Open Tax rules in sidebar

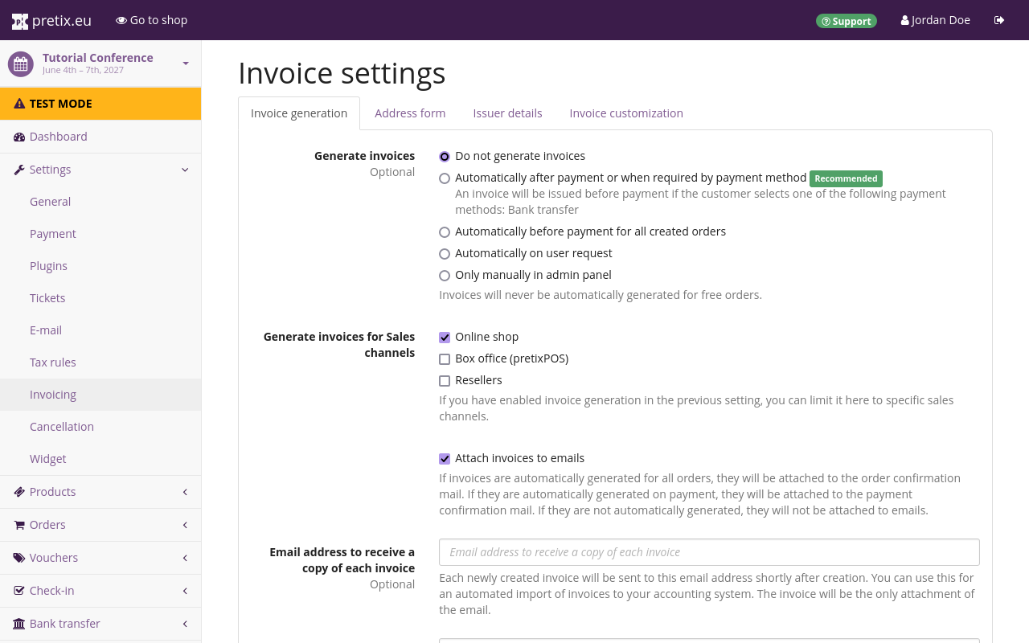tap(100, 362)
